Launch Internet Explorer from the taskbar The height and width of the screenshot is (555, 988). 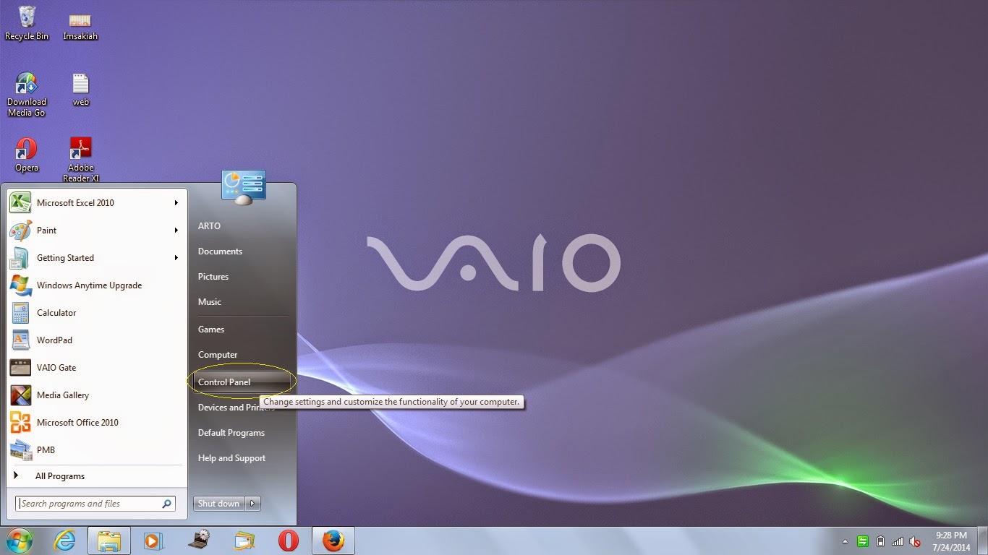64,541
